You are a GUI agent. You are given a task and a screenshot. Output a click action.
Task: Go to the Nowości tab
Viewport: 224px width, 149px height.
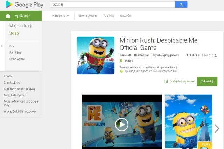126,16
